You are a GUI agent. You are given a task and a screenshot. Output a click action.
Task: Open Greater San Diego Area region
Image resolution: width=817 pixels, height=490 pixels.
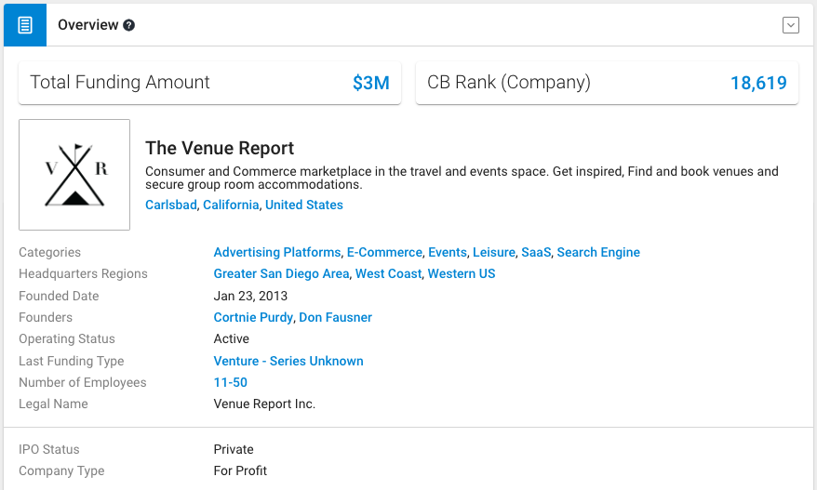(281, 273)
